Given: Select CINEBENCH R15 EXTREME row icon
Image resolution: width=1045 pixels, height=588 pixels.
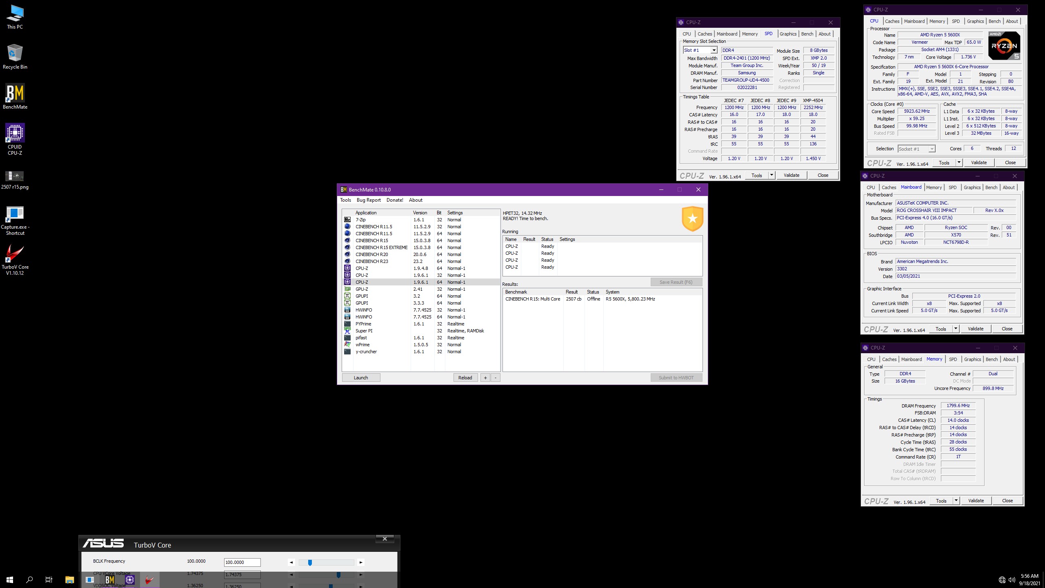Looking at the screenshot, I should tap(347, 247).
